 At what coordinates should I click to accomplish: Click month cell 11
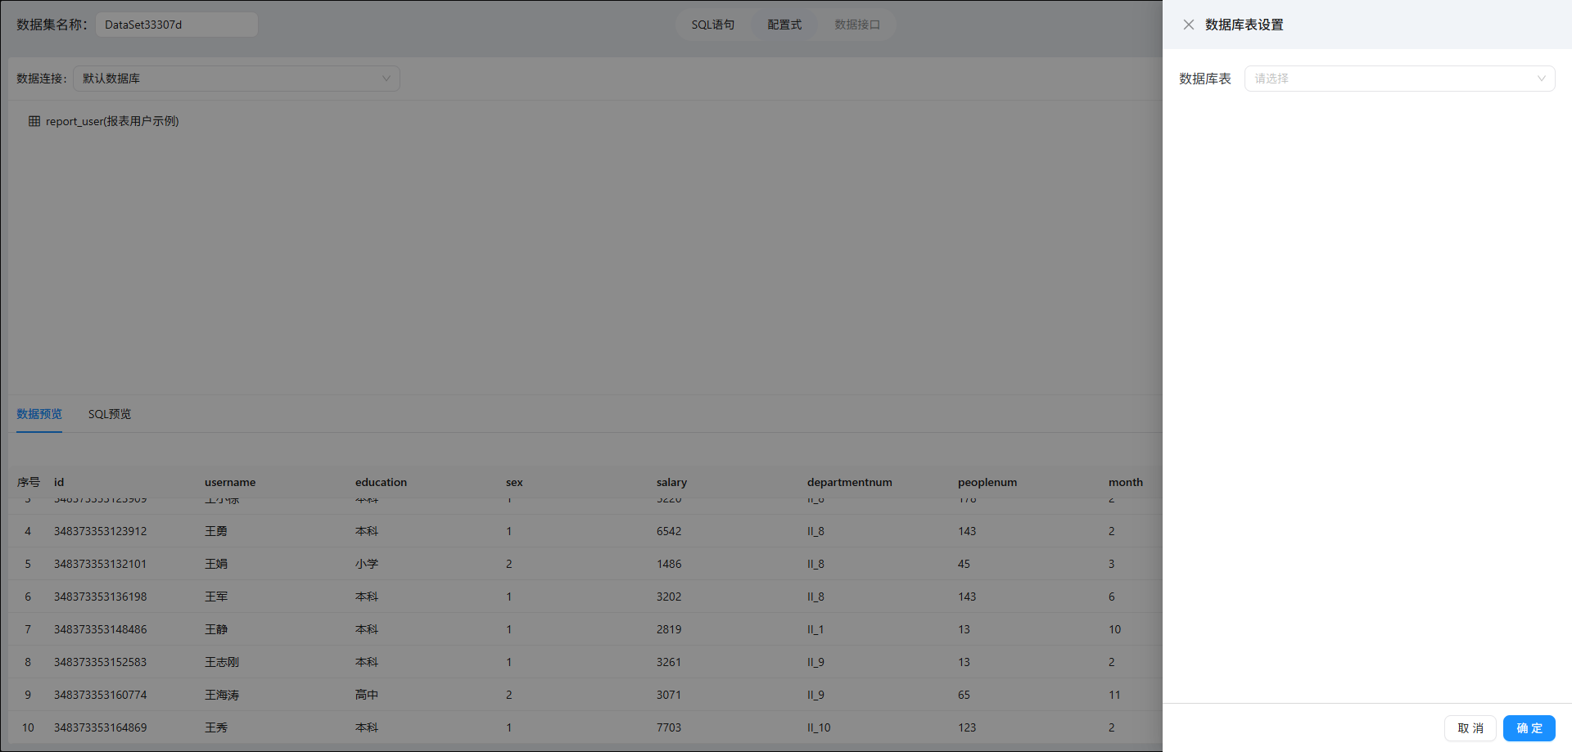pyautogui.click(x=1114, y=695)
